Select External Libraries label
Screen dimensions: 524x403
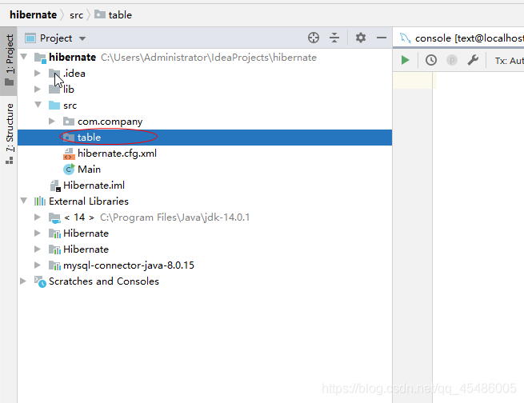click(x=89, y=201)
